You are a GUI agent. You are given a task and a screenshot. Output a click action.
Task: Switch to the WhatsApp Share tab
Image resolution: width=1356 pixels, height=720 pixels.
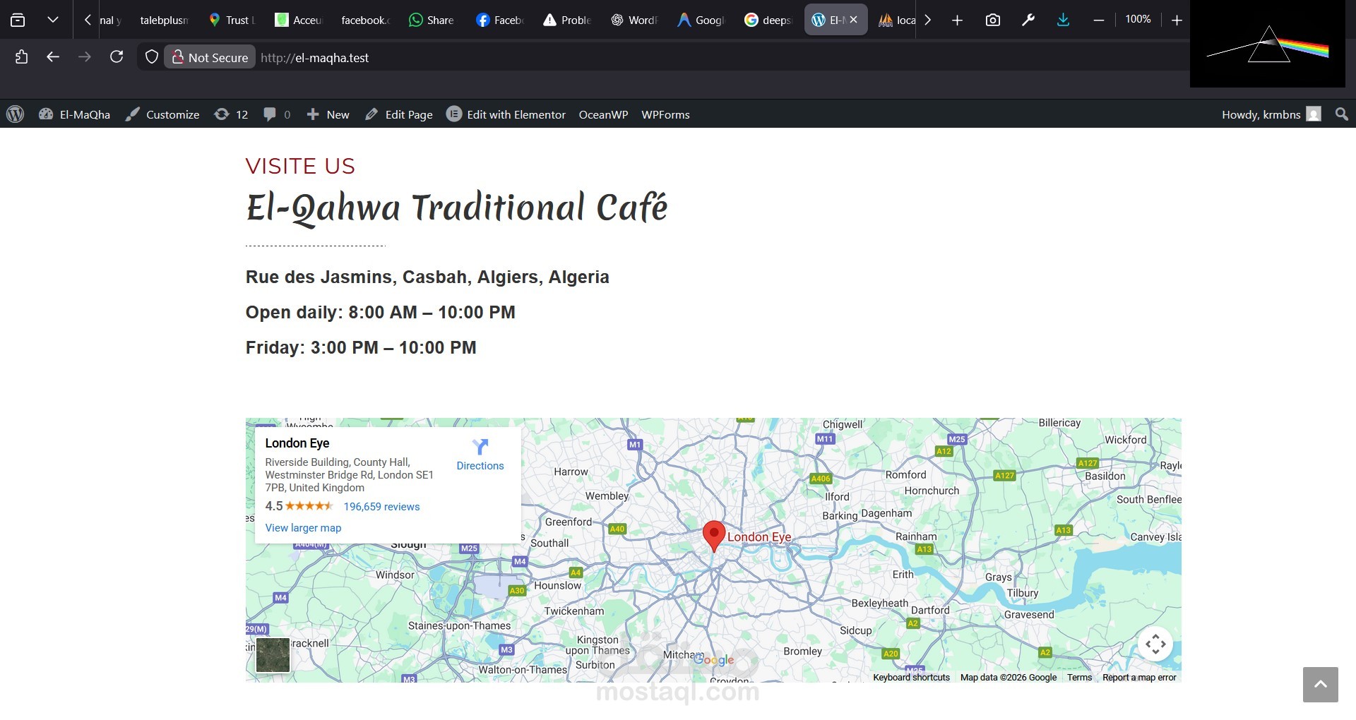pyautogui.click(x=432, y=20)
